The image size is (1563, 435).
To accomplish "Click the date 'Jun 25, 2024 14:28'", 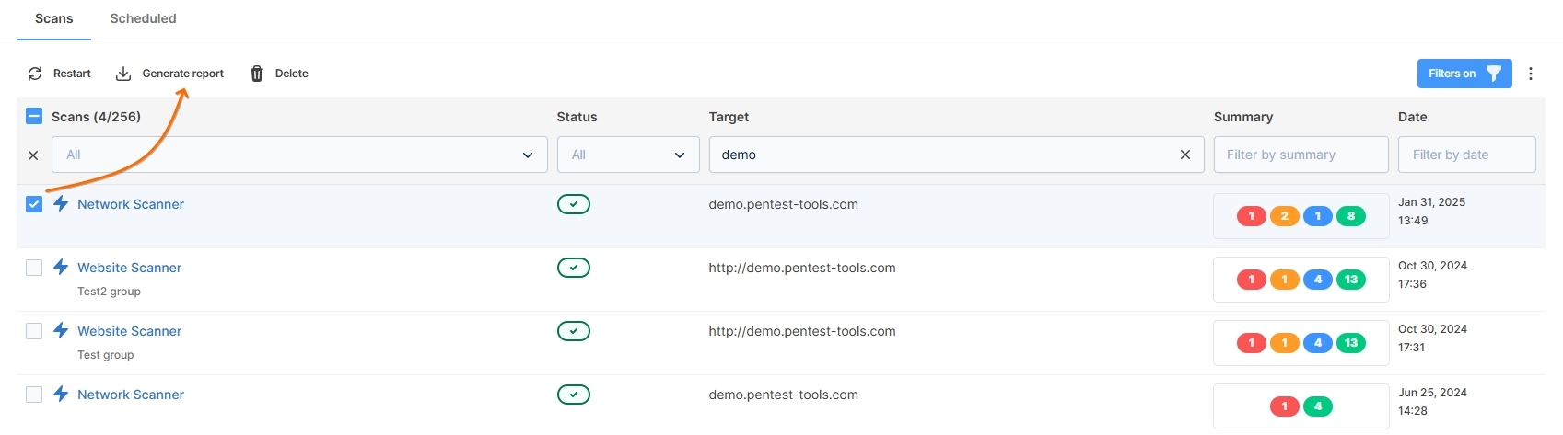I will coord(1432,402).
